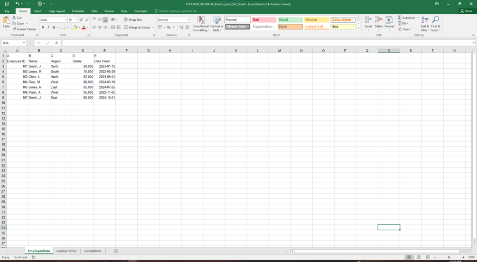Click the Copy icon
Image resolution: width=477 pixels, height=262 pixels.
pyautogui.click(x=14, y=23)
